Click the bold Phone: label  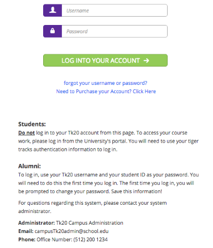tap(27, 240)
